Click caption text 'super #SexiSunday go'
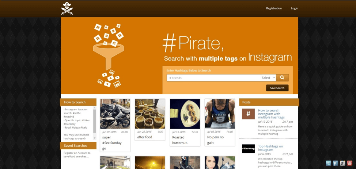Screen dimensions: 356x169 (x=112, y=143)
